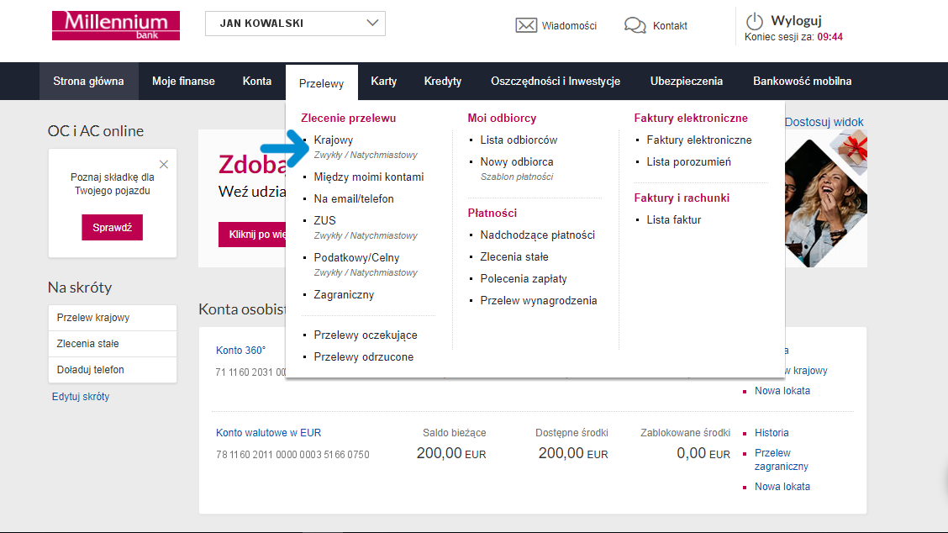Click the Wyloguj power icon
948x533 pixels.
pyautogui.click(x=755, y=21)
